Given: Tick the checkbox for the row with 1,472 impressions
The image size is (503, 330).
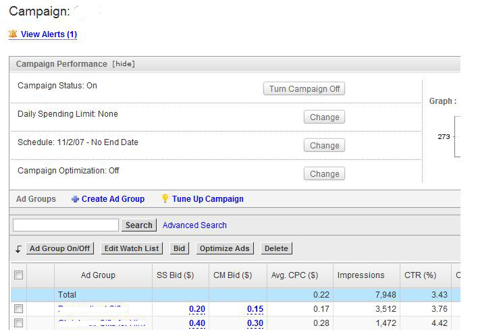Looking at the screenshot, I should click(19, 323).
